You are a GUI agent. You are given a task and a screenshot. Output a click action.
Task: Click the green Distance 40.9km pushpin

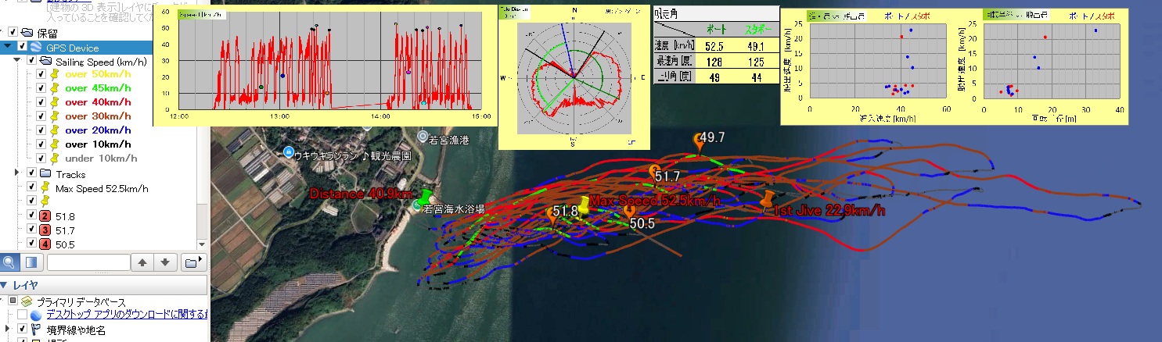coord(426,197)
